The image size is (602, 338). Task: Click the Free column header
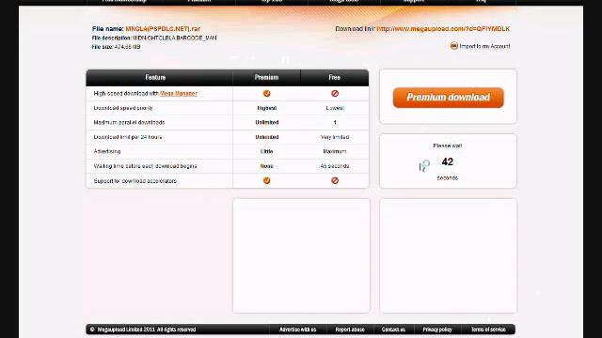pos(335,77)
